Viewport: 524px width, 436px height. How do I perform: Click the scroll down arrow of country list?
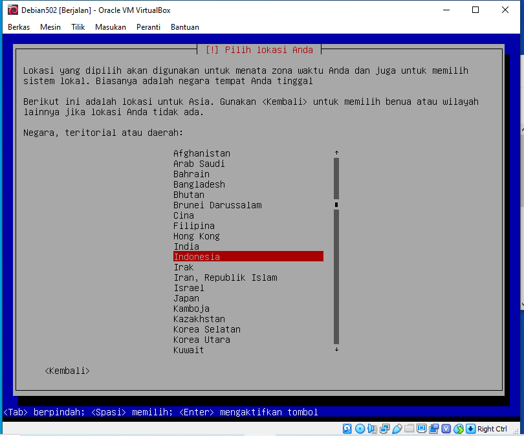[x=336, y=349]
